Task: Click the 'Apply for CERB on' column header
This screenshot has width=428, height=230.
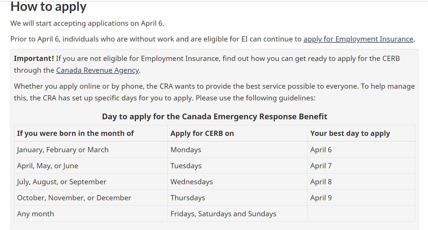Action: coord(202,133)
